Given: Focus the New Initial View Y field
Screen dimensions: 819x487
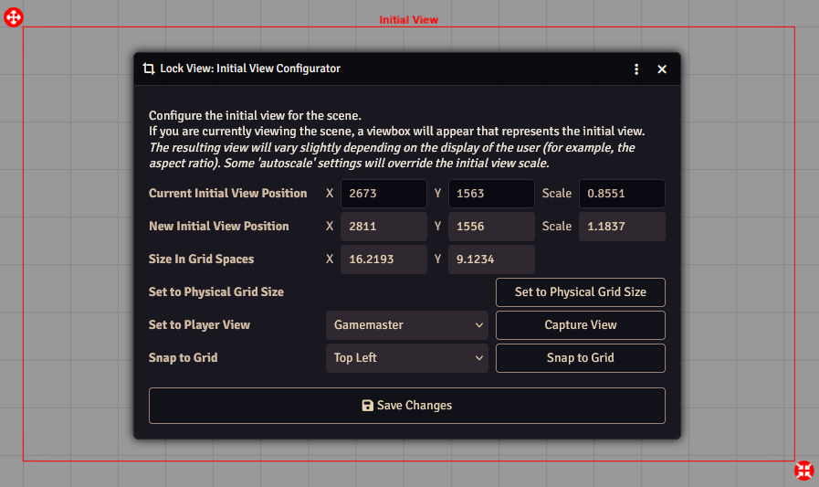Looking at the screenshot, I should pyautogui.click(x=491, y=227).
